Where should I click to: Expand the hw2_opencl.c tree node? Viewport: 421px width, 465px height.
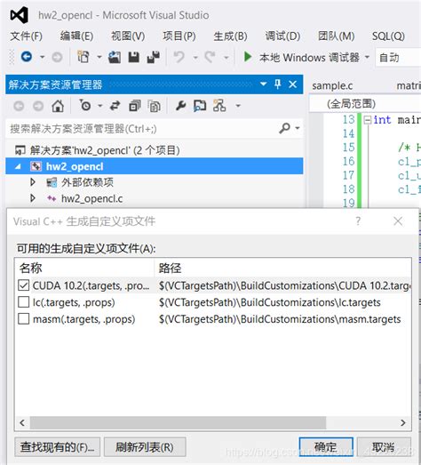click(x=33, y=198)
